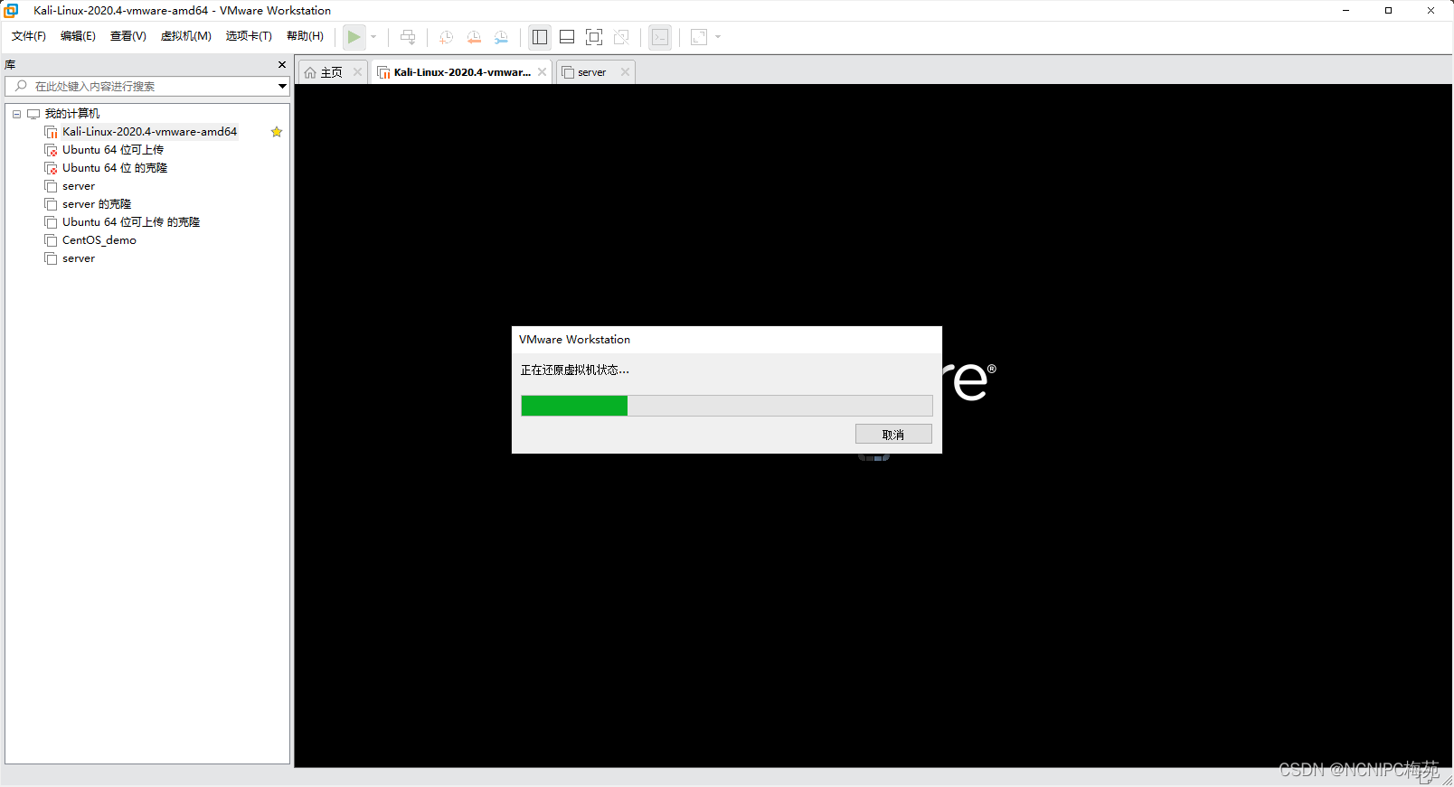Click the restore progress bar
The width and height of the screenshot is (1454, 787).
coord(727,406)
